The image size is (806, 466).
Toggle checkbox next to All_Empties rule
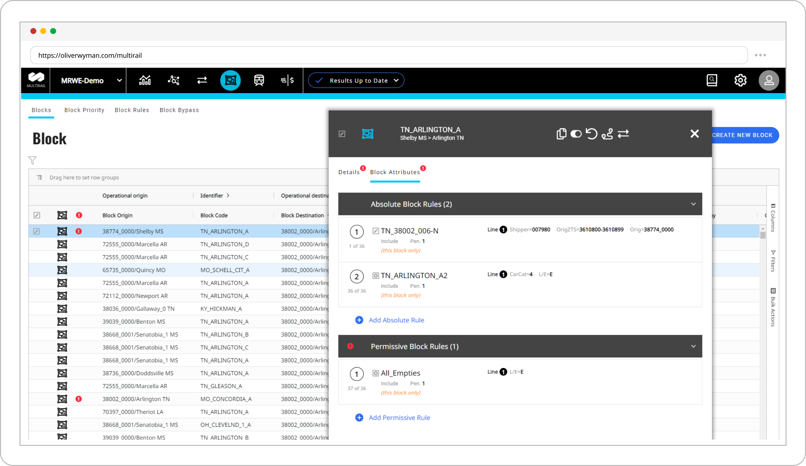pyautogui.click(x=376, y=373)
